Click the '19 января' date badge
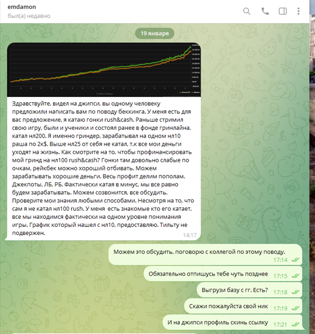Image resolution: width=315 pixels, height=334 pixels. pyautogui.click(x=155, y=34)
